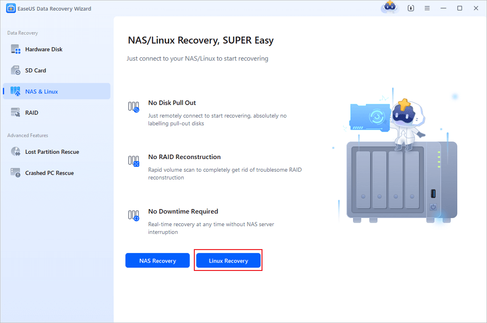Open the hamburger menu
Screen dimensions: 487x323
coord(427,8)
